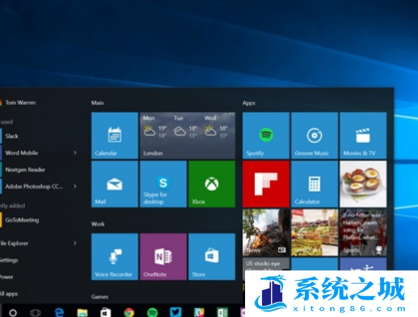Click the Cortana circle in taskbar
The height and width of the screenshot is (317, 418).
13,312
